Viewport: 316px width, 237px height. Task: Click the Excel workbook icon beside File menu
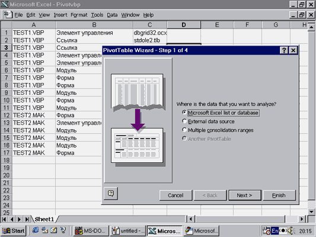[8, 15]
